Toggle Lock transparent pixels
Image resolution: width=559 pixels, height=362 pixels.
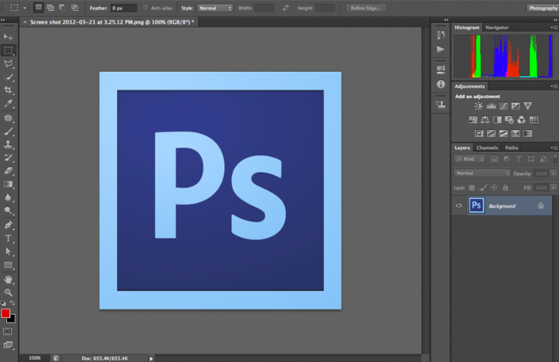[x=471, y=188]
